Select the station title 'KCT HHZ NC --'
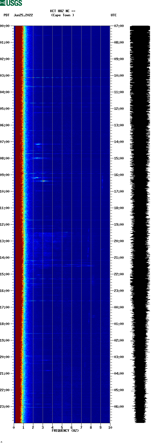This screenshot has width=152, height=445. 63,11
